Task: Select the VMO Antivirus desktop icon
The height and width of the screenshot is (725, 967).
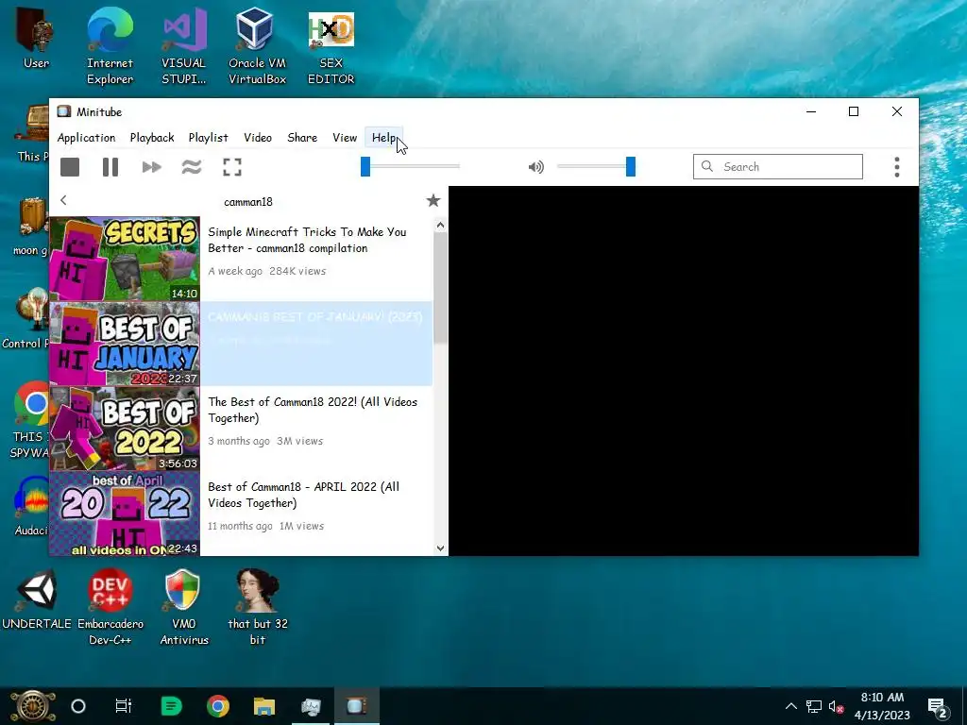Action: (x=184, y=607)
